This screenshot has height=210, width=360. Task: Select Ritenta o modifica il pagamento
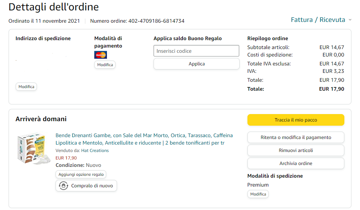tap(296, 137)
